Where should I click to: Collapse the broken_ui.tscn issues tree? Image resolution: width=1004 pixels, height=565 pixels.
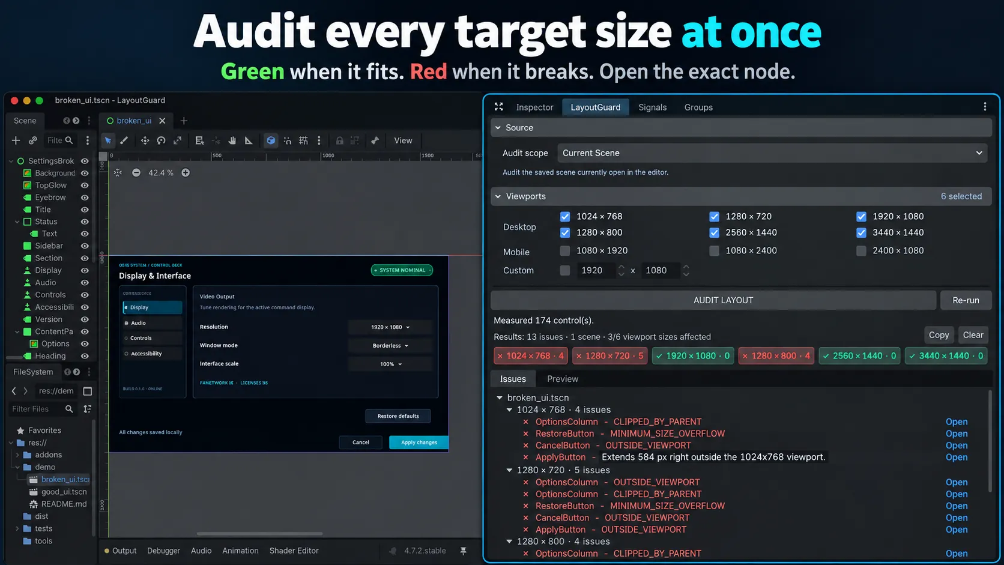tap(500, 397)
